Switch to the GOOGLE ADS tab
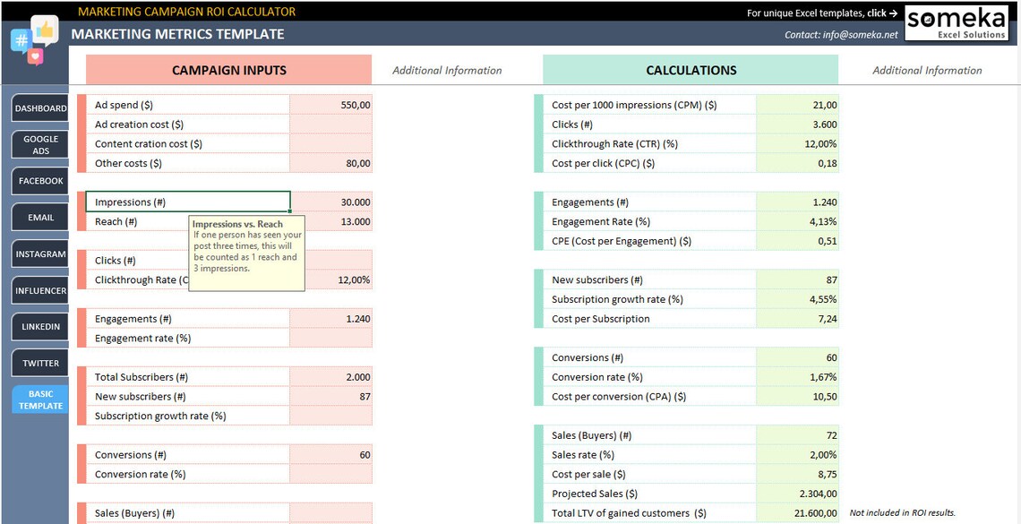 pos(39,144)
